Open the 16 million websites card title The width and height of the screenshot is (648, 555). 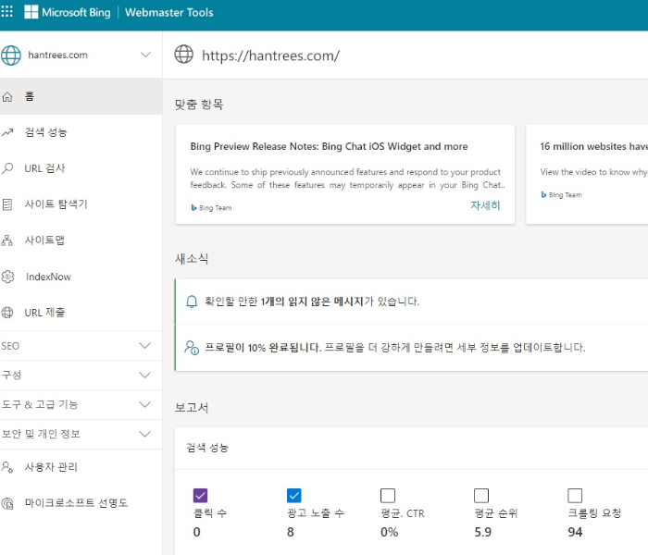tap(594, 146)
